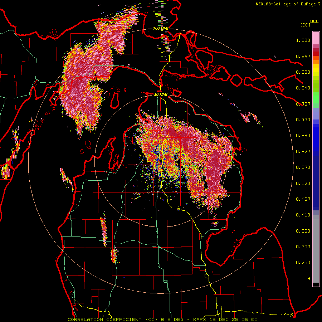Screen dimensions: 322x322
Task: Select the 0.733 scale value
Action: click(303, 120)
